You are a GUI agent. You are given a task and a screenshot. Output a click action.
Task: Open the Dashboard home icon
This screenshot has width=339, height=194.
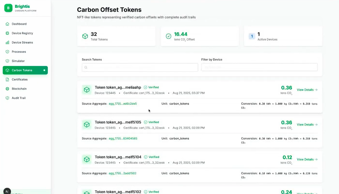(7, 24)
